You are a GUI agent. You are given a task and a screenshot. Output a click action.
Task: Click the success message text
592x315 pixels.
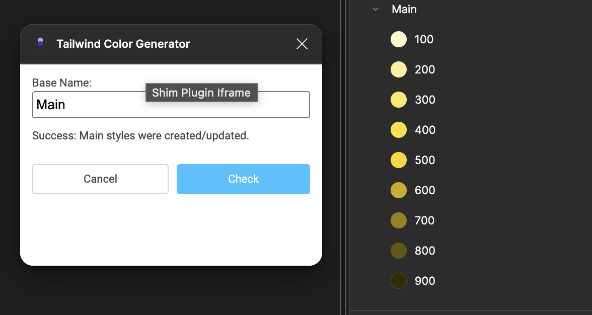140,135
